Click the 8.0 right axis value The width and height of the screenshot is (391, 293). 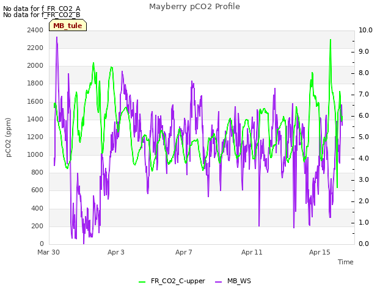point(364,73)
